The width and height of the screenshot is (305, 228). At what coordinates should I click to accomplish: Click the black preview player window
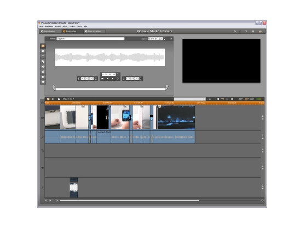[221, 61]
